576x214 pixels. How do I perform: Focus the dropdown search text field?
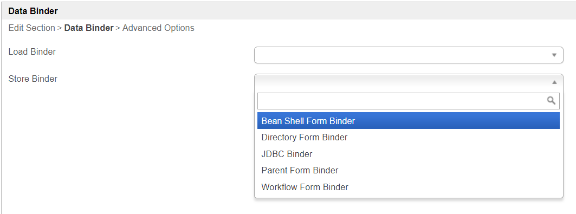pos(409,101)
